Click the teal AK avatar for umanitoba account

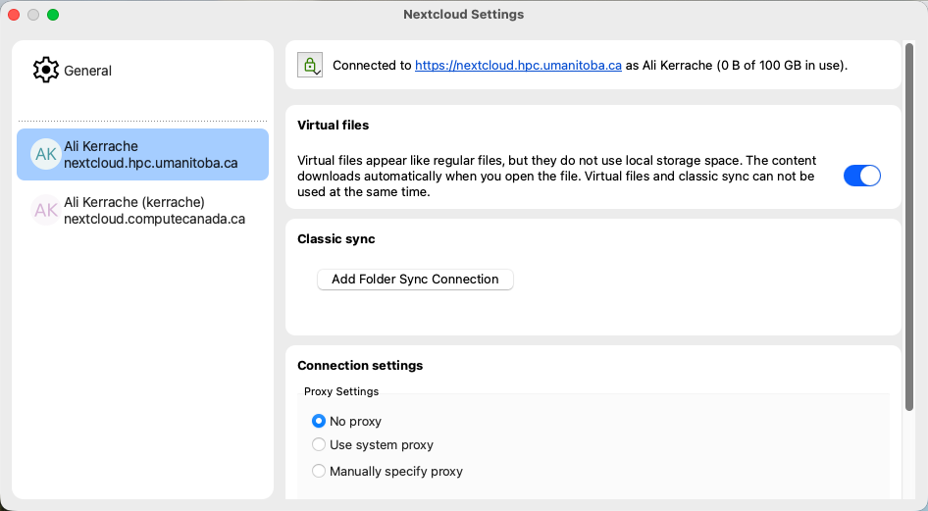pos(45,155)
